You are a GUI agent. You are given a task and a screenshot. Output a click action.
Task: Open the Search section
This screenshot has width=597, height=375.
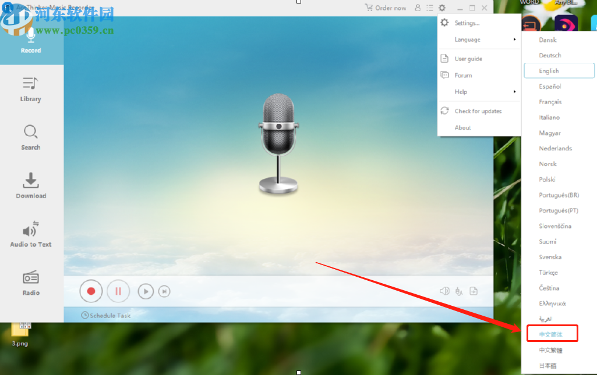pyautogui.click(x=30, y=138)
